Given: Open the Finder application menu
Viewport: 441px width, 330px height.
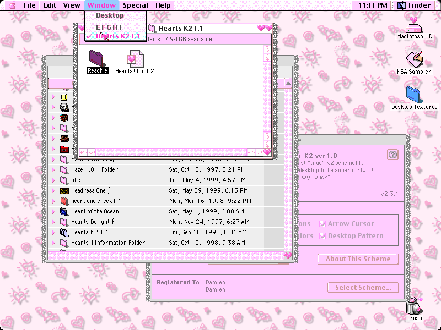Looking at the screenshot, I should (x=414, y=5).
